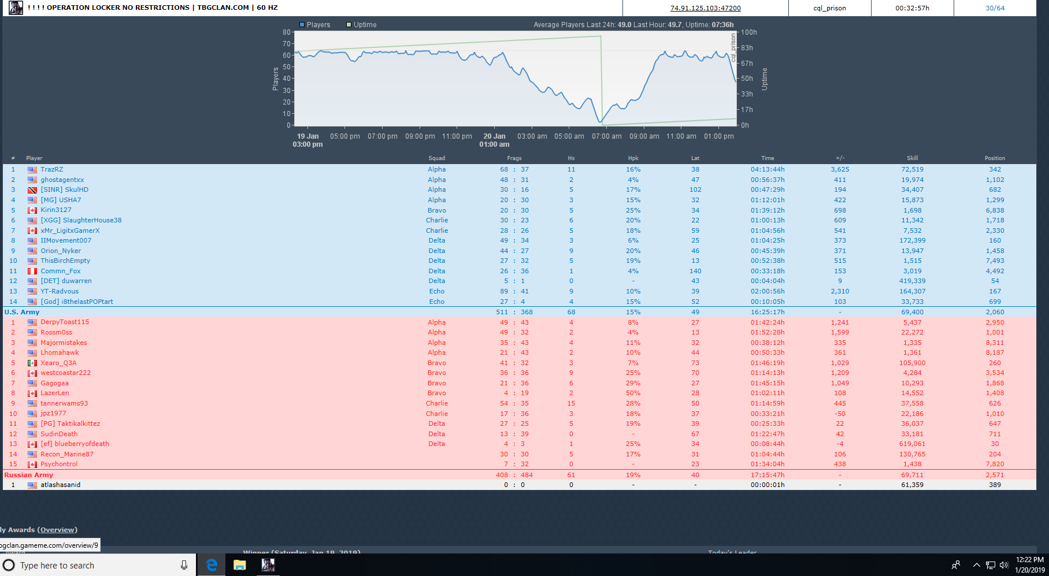Show hidden icons in the system tray
The height and width of the screenshot is (576, 1049).
pyautogui.click(x=976, y=565)
